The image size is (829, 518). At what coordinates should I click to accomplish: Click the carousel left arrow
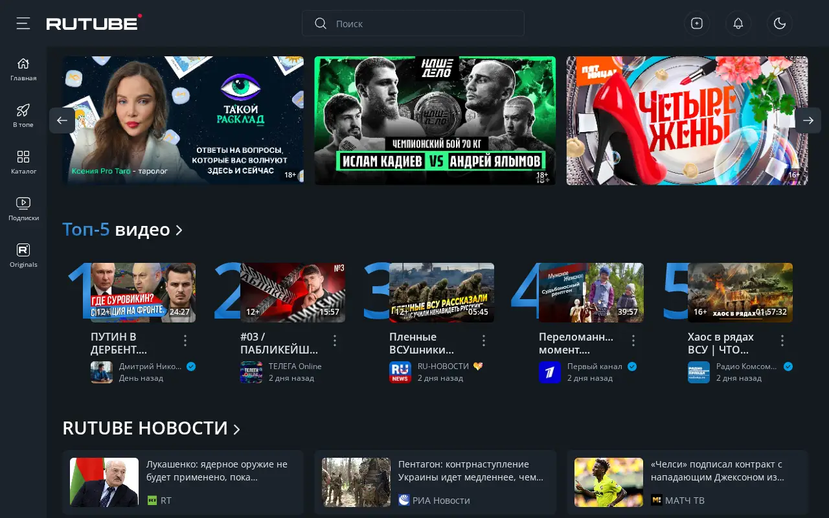(x=62, y=120)
